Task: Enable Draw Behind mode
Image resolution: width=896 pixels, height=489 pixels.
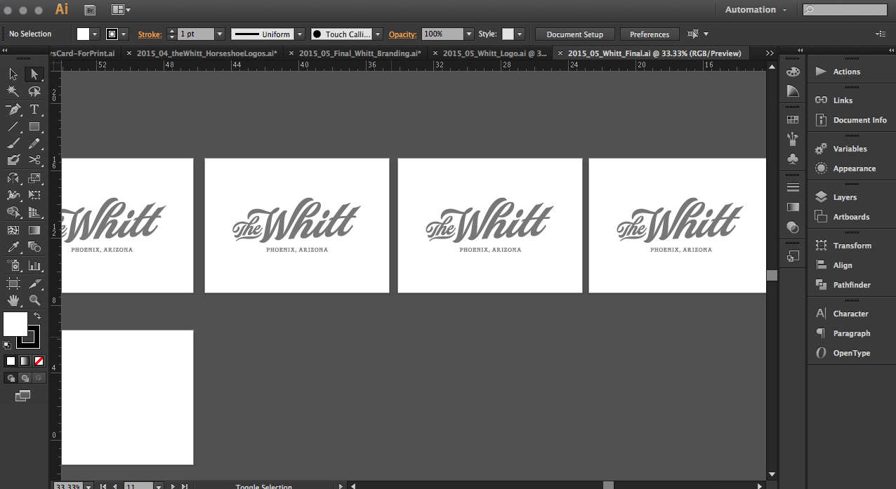Action: [25, 378]
